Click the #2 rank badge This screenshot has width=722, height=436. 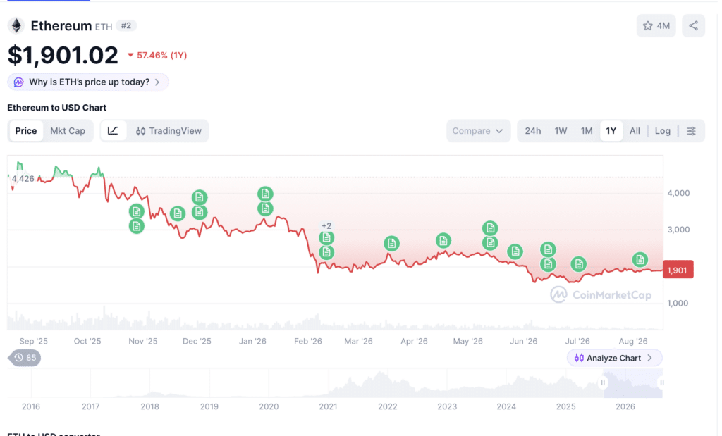[x=126, y=26]
